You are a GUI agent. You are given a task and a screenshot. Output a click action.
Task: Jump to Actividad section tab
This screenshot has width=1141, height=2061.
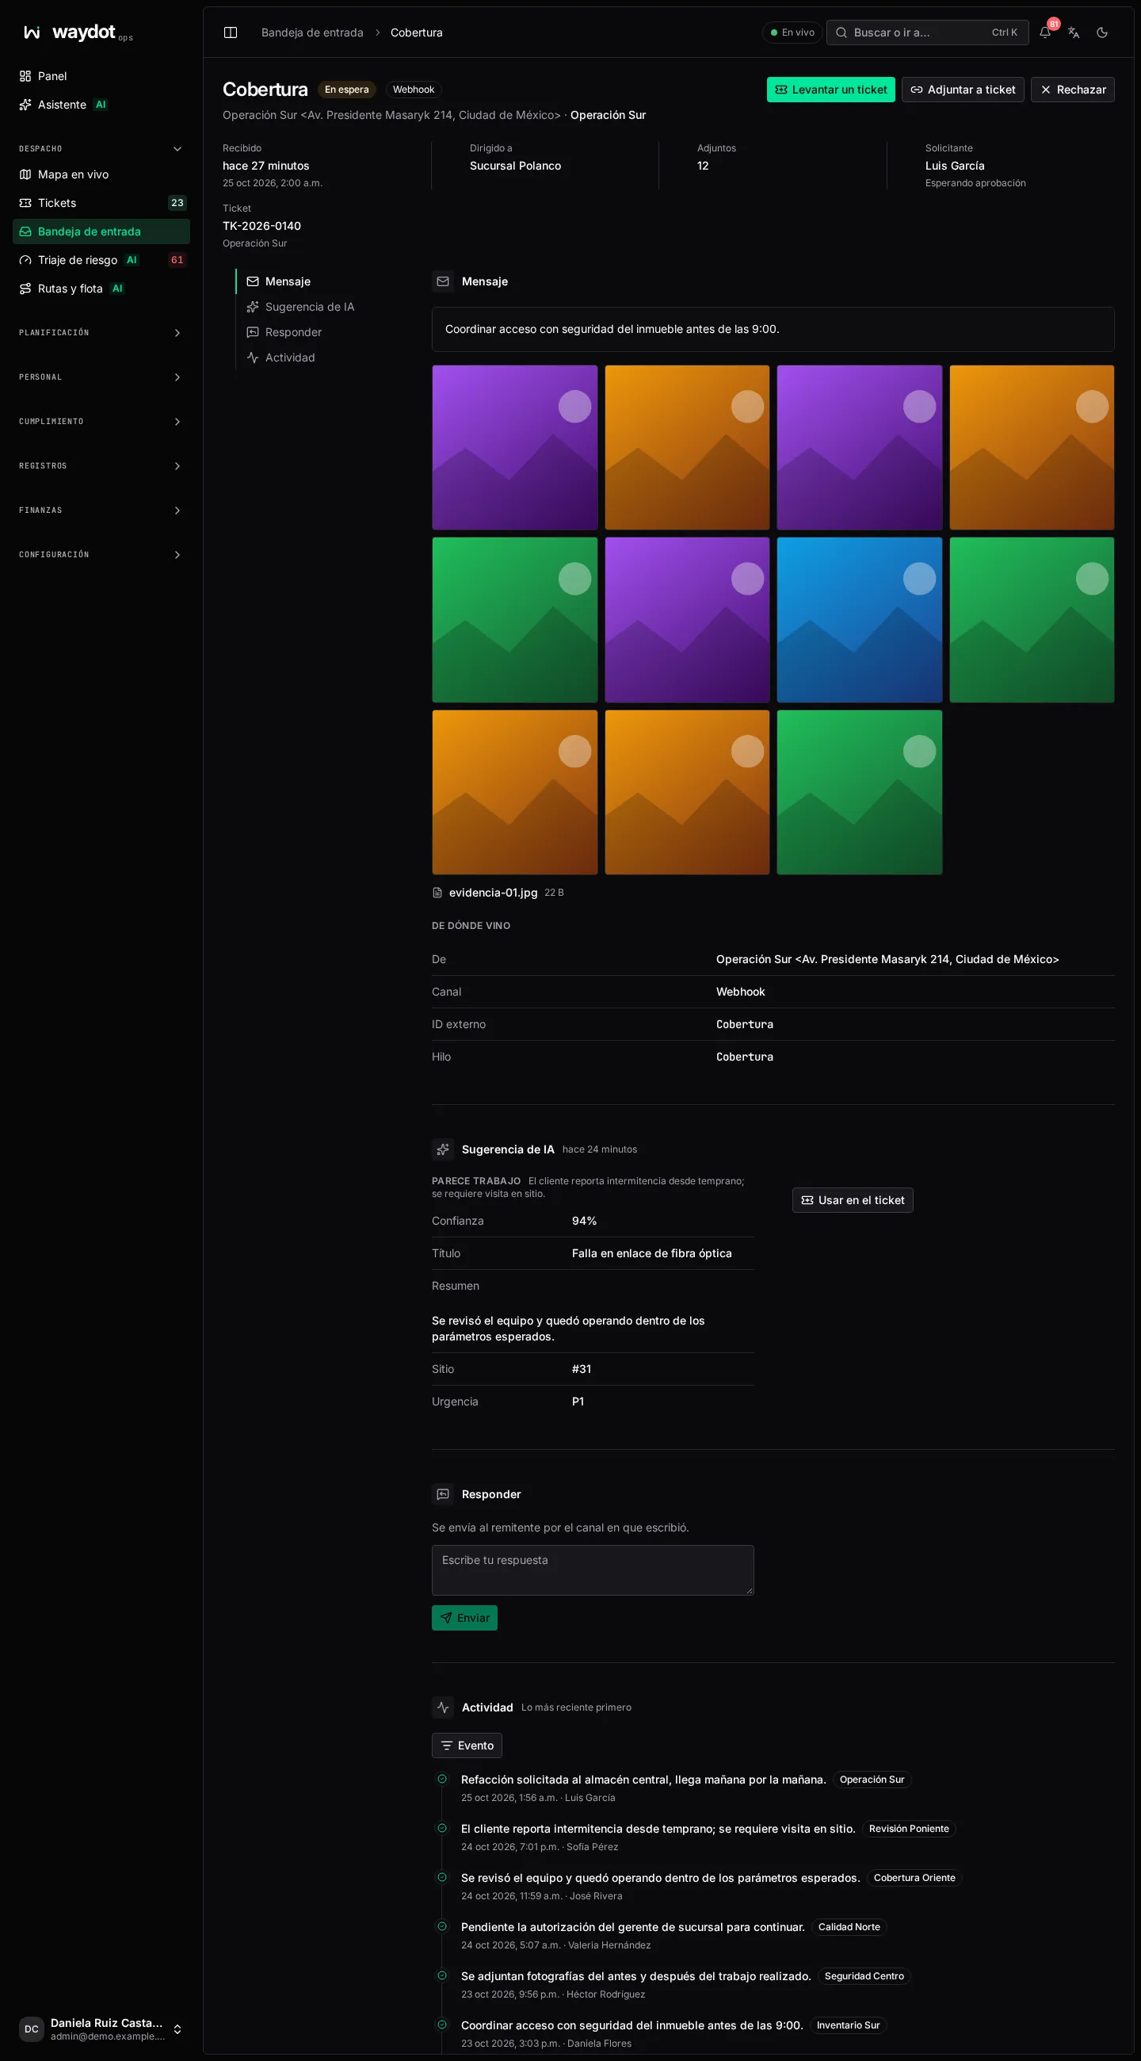coord(280,358)
